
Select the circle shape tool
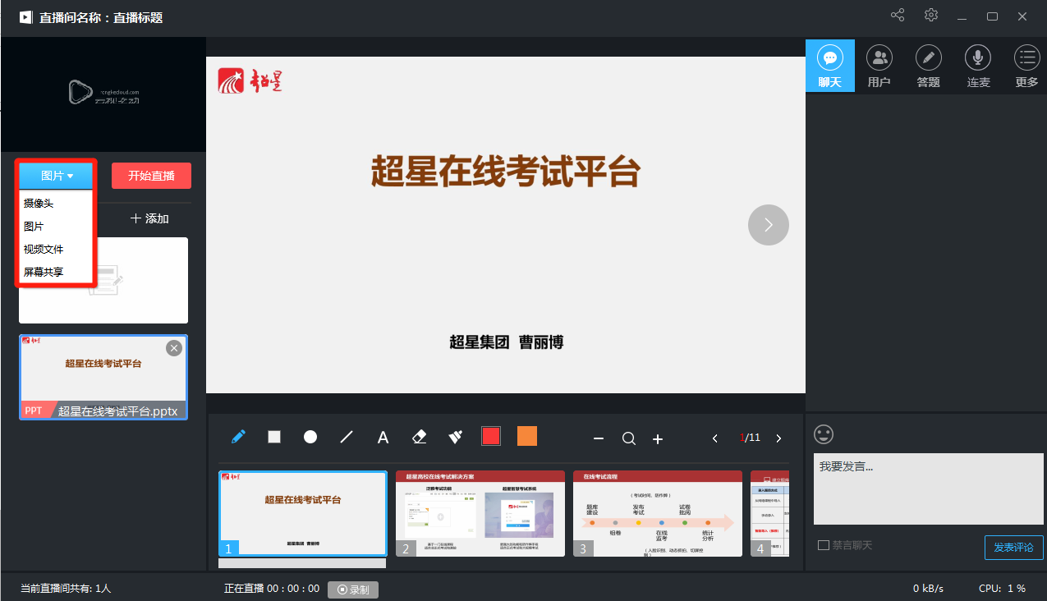(x=310, y=437)
